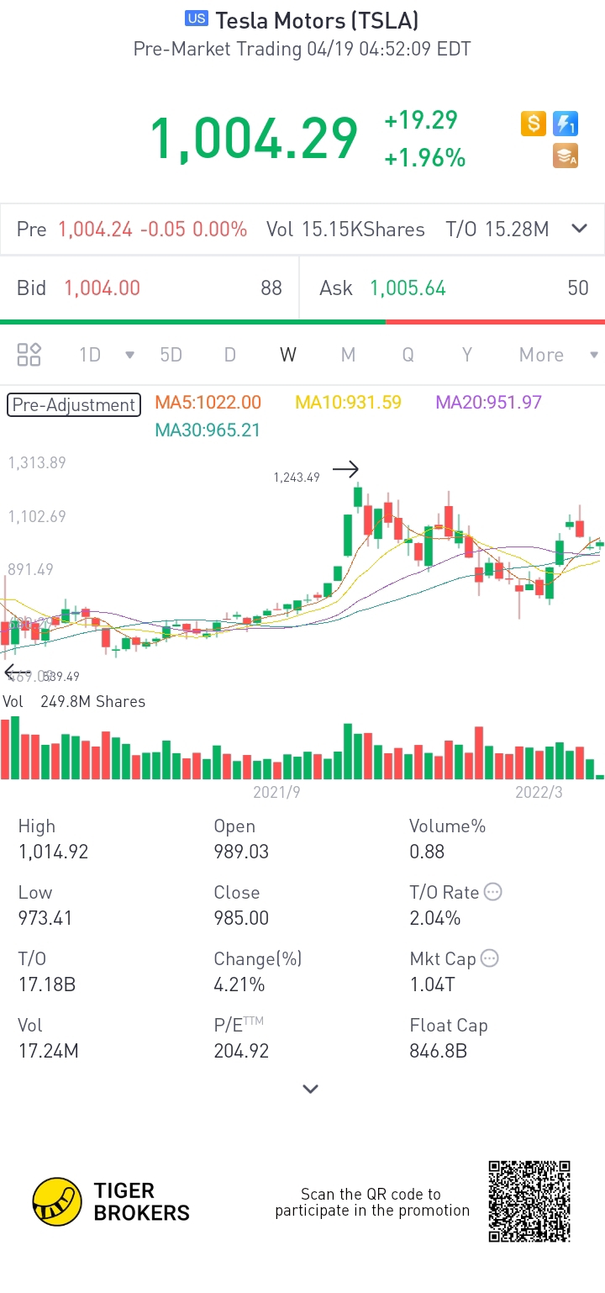605x1293 pixels.
Task: Tap the High value 1,014.92
Action: tap(53, 852)
